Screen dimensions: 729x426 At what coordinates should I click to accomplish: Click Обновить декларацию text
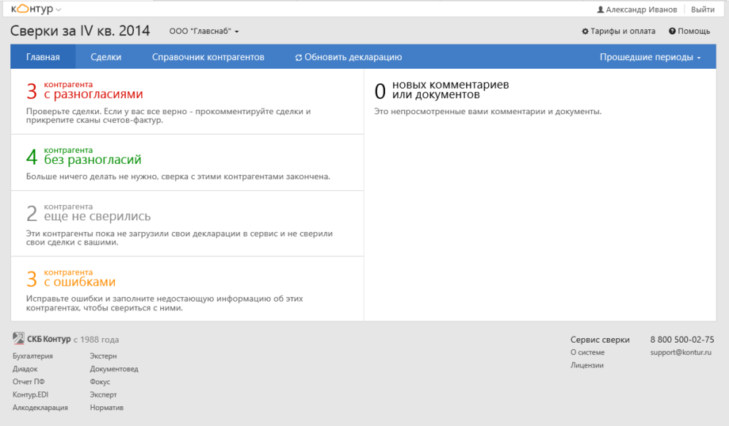[353, 57]
